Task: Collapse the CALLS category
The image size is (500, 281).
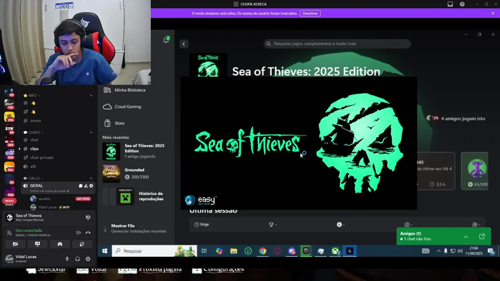Action: pyautogui.click(x=34, y=178)
